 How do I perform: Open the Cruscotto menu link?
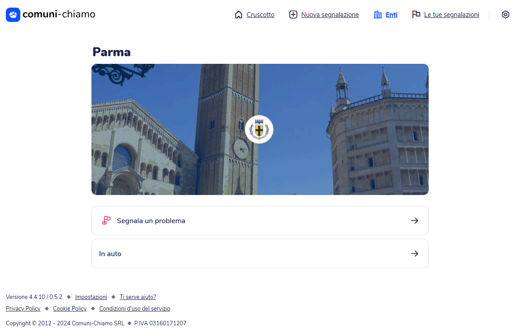click(261, 15)
